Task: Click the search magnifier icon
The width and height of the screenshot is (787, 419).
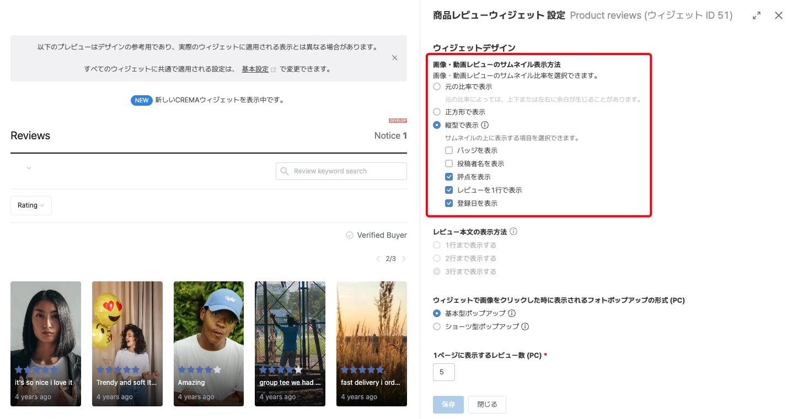Action: click(x=285, y=171)
